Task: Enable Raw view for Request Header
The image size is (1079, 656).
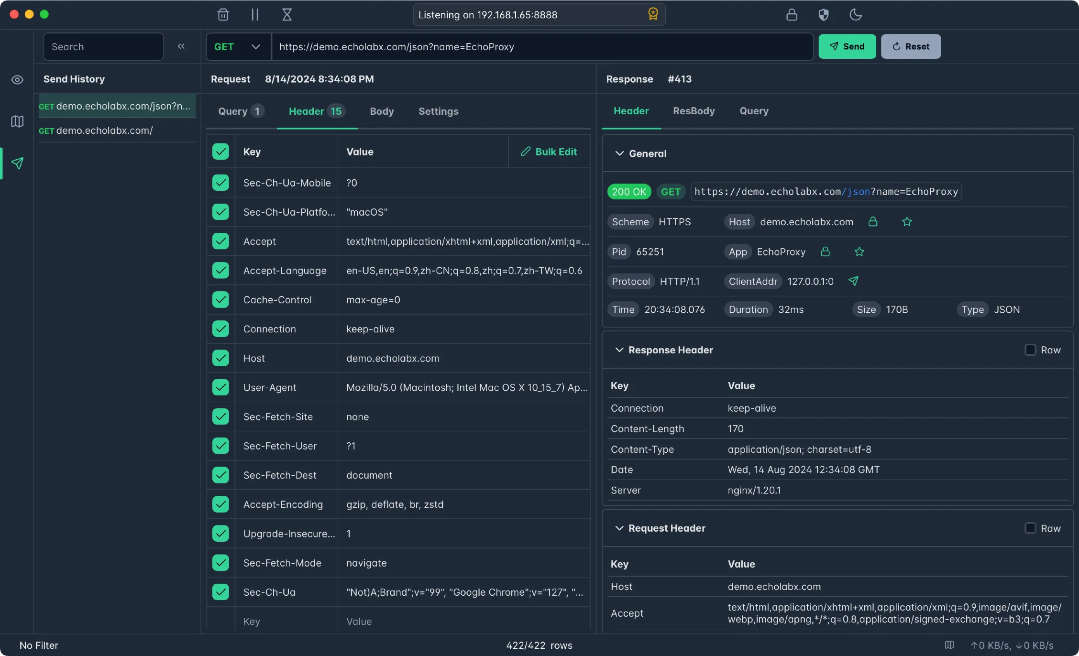Action: (x=1030, y=528)
